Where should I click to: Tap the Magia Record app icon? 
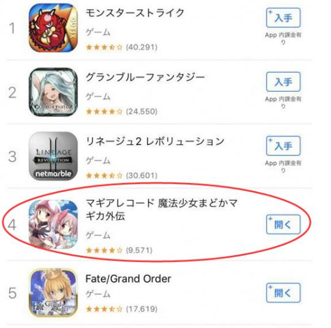pyautogui.click(x=53, y=225)
